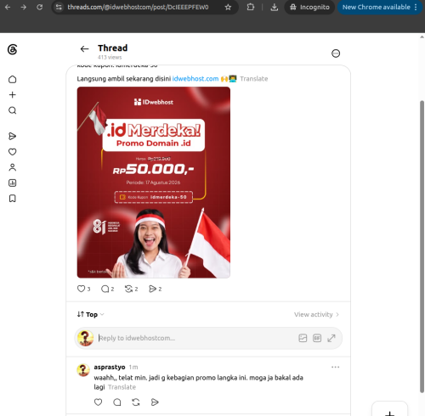Viewport: 425px width, 416px height.
Task: Go back using the Thread header arrow
Action: pos(84,49)
